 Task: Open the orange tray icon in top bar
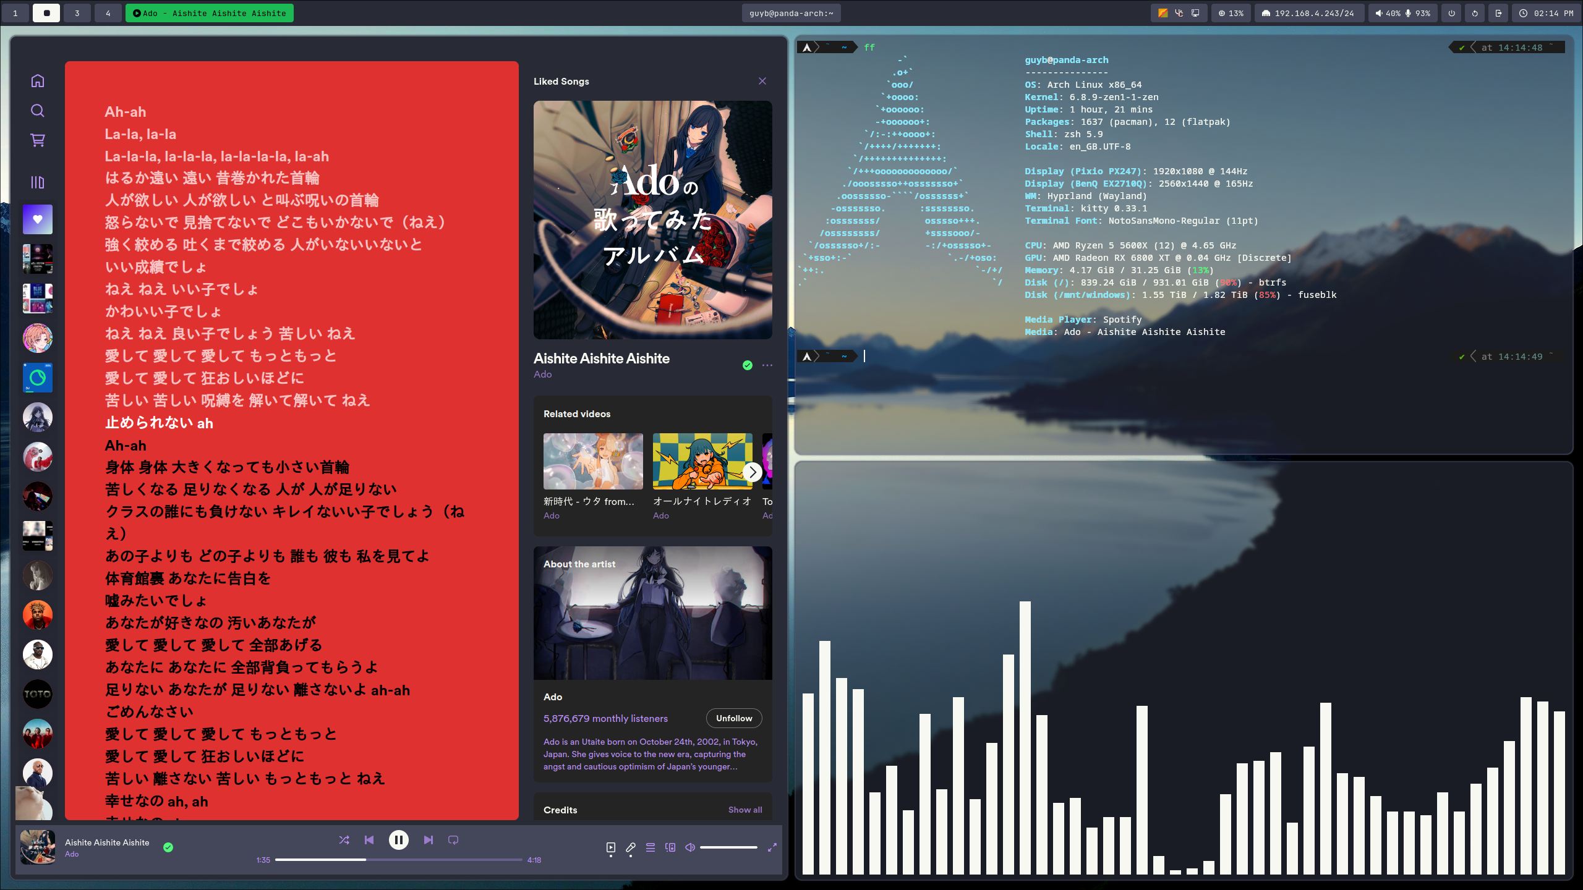1163,13
